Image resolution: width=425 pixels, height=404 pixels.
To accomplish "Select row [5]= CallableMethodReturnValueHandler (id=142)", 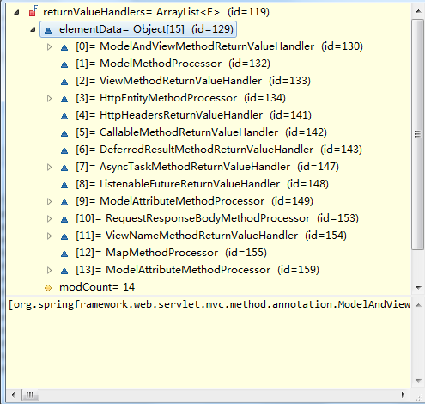I will tap(201, 132).
